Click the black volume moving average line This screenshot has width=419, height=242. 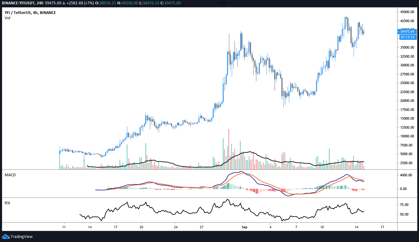(x=168, y=162)
